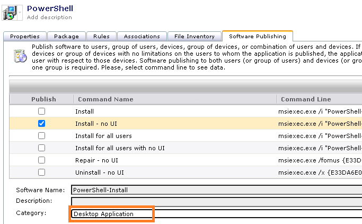Select the Associations tab
This screenshot has height=224, width=362.
click(142, 37)
